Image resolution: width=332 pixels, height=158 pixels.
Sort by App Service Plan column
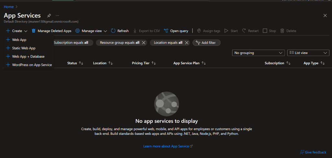[x=189, y=63]
